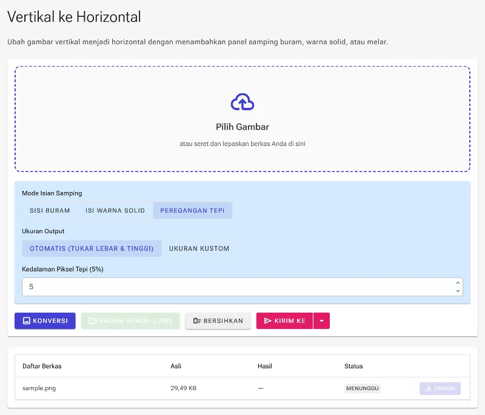Screen dimensions: 485x415
Task: Select the Peregangan Tepi fill mode
Action: (192, 211)
